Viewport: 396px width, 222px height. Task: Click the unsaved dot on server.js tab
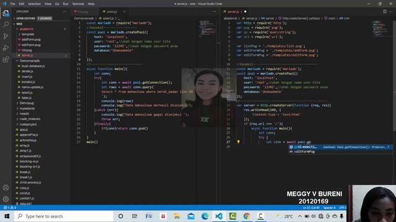pyautogui.click(x=245, y=12)
